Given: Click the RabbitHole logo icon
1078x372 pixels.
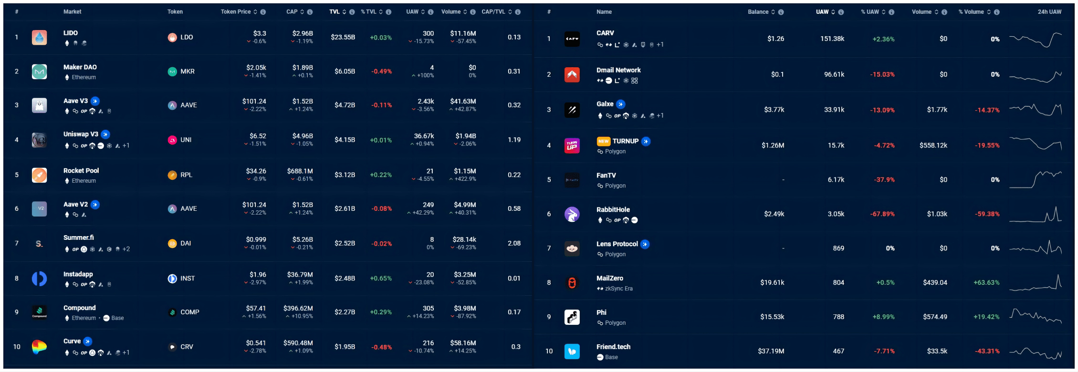Looking at the screenshot, I should click(x=572, y=214).
